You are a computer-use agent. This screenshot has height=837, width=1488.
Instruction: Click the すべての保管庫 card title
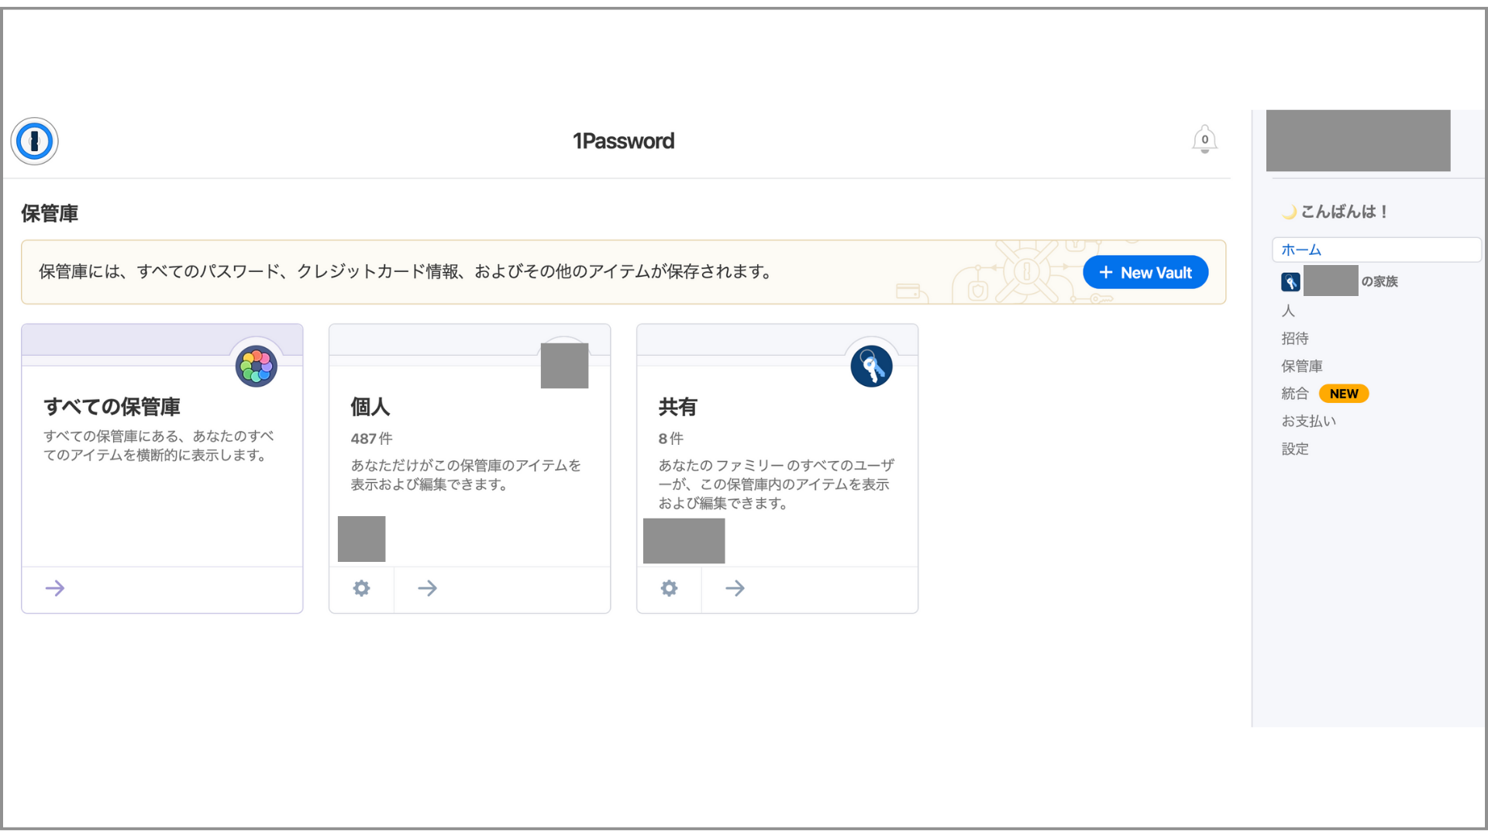coord(112,407)
